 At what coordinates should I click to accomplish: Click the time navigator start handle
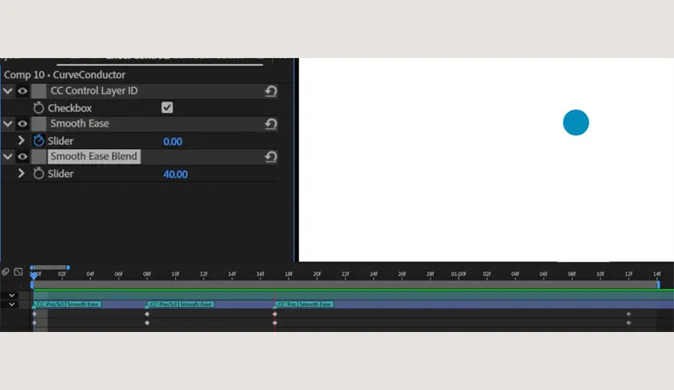[31, 268]
